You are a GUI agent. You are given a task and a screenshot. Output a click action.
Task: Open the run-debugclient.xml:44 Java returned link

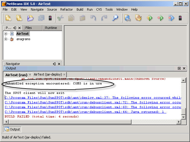pyautogui.click(x=85, y=112)
